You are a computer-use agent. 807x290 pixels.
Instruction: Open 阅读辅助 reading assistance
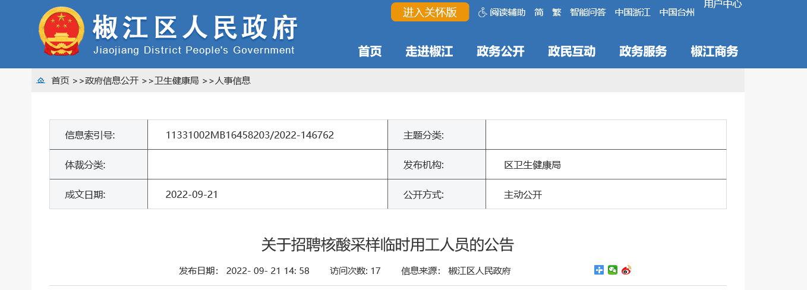(507, 12)
